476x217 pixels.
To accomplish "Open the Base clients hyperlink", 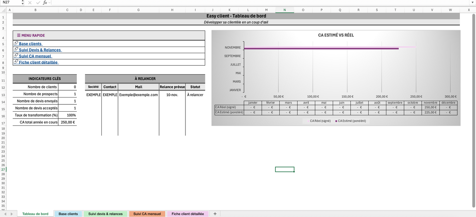I will tap(30, 43).
